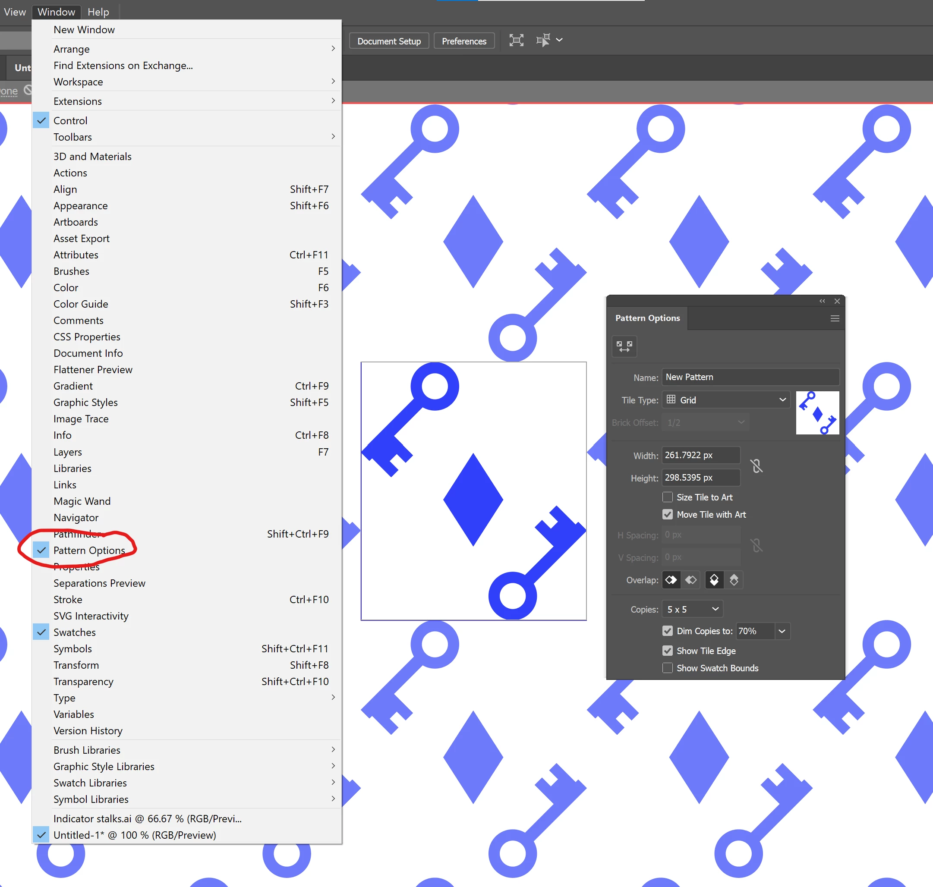The height and width of the screenshot is (887, 933).
Task: Click the Document Setup button
Action: pos(389,41)
